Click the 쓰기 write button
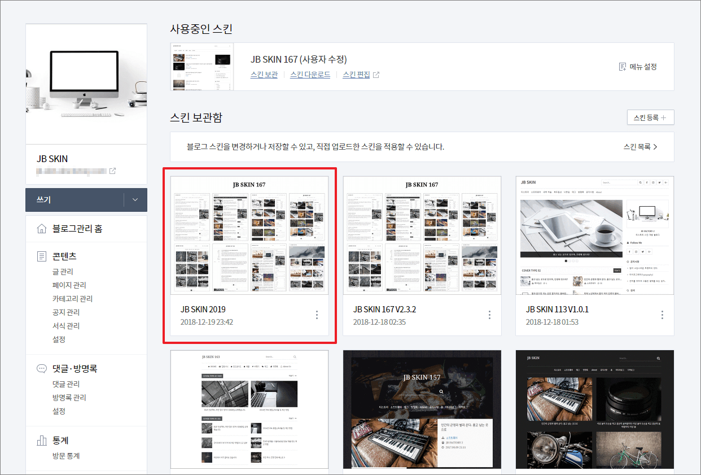701x475 pixels. coord(75,200)
